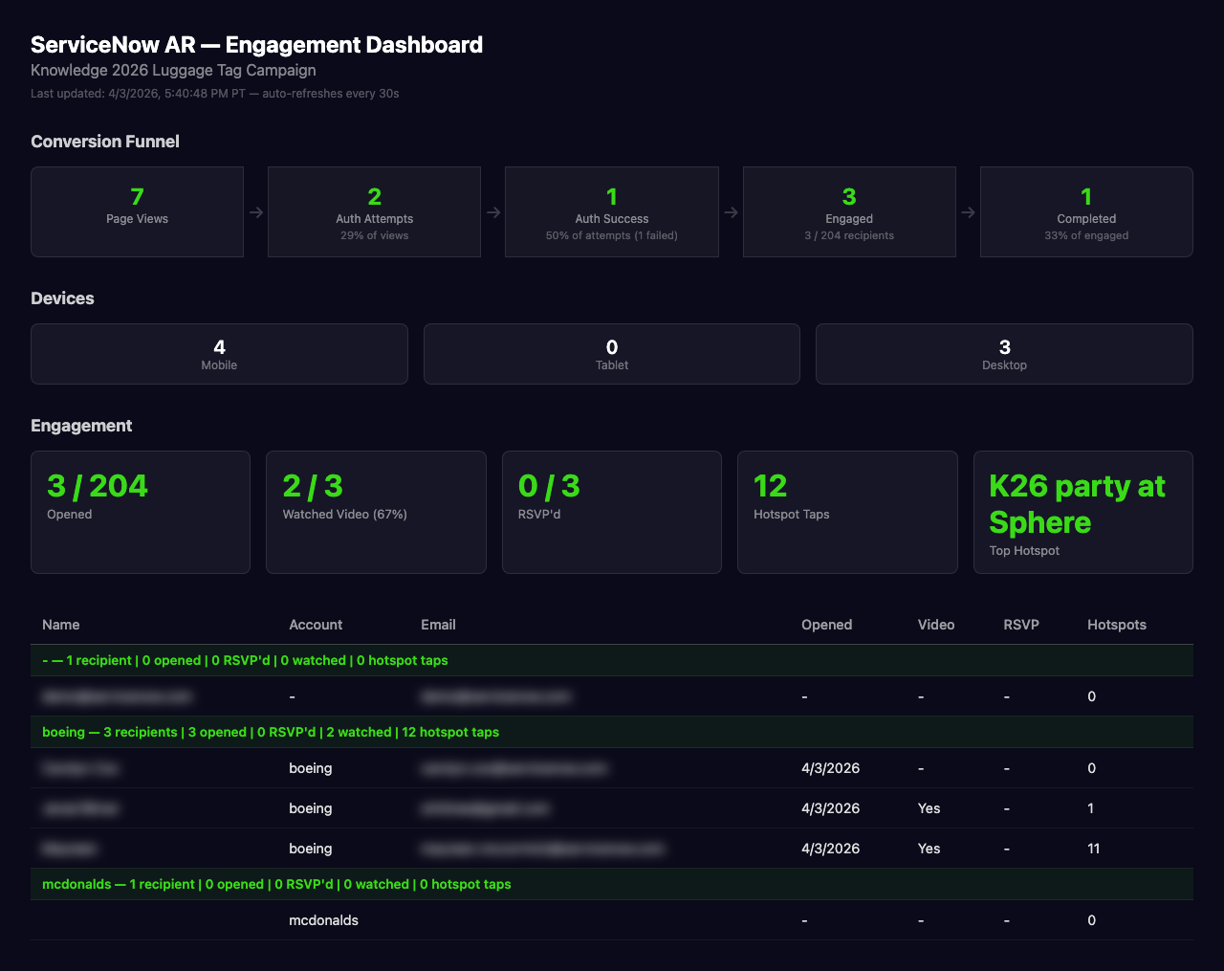The height and width of the screenshot is (971, 1224).
Task: Click the 3 / 204 Opened engagement card
Action: coord(141,512)
